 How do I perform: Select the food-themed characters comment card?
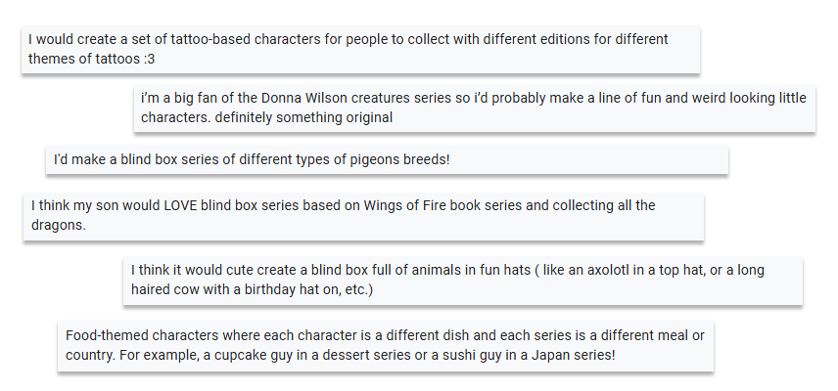pyautogui.click(x=386, y=345)
